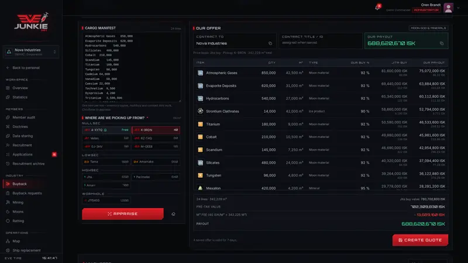Click the Mining sidebar icon
This screenshot has height=263, width=468.
(x=8, y=202)
